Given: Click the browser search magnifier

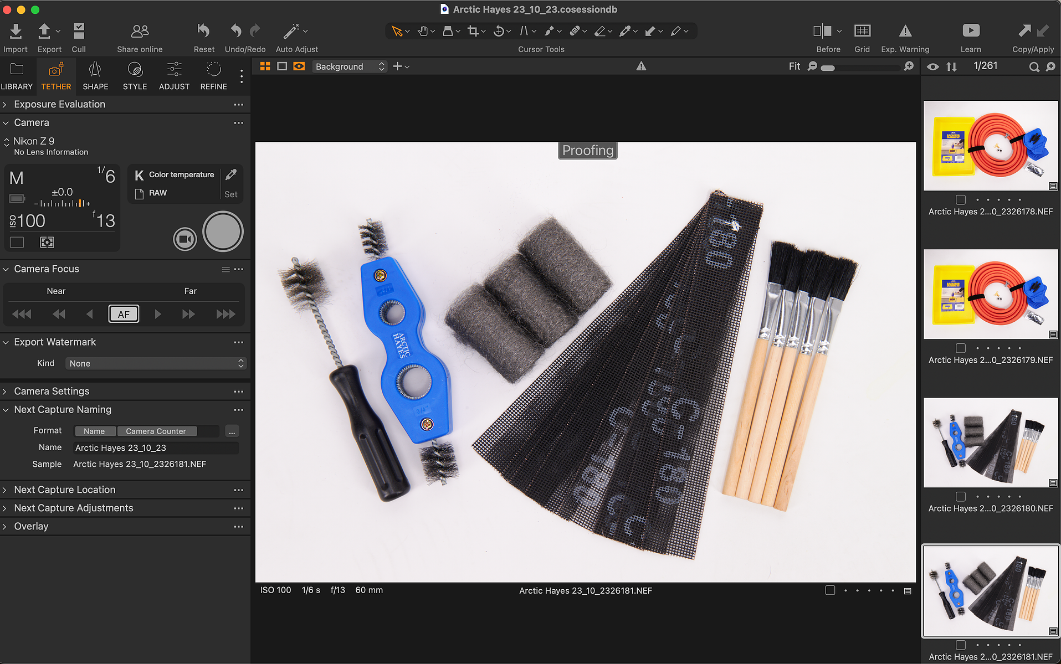Looking at the screenshot, I should (x=1034, y=67).
